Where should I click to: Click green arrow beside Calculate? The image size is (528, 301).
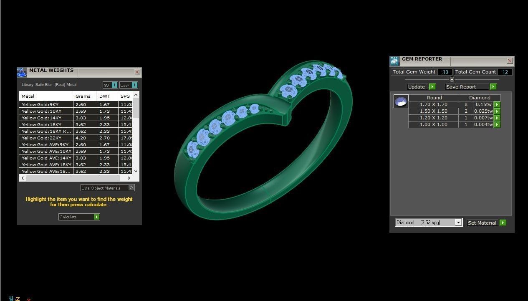tap(97, 217)
